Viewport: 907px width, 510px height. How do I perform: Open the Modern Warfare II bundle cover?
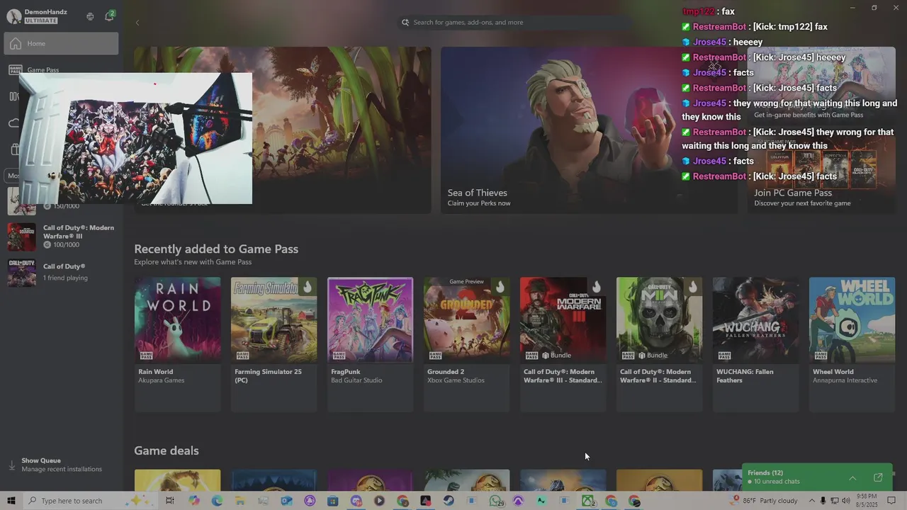[659, 319]
